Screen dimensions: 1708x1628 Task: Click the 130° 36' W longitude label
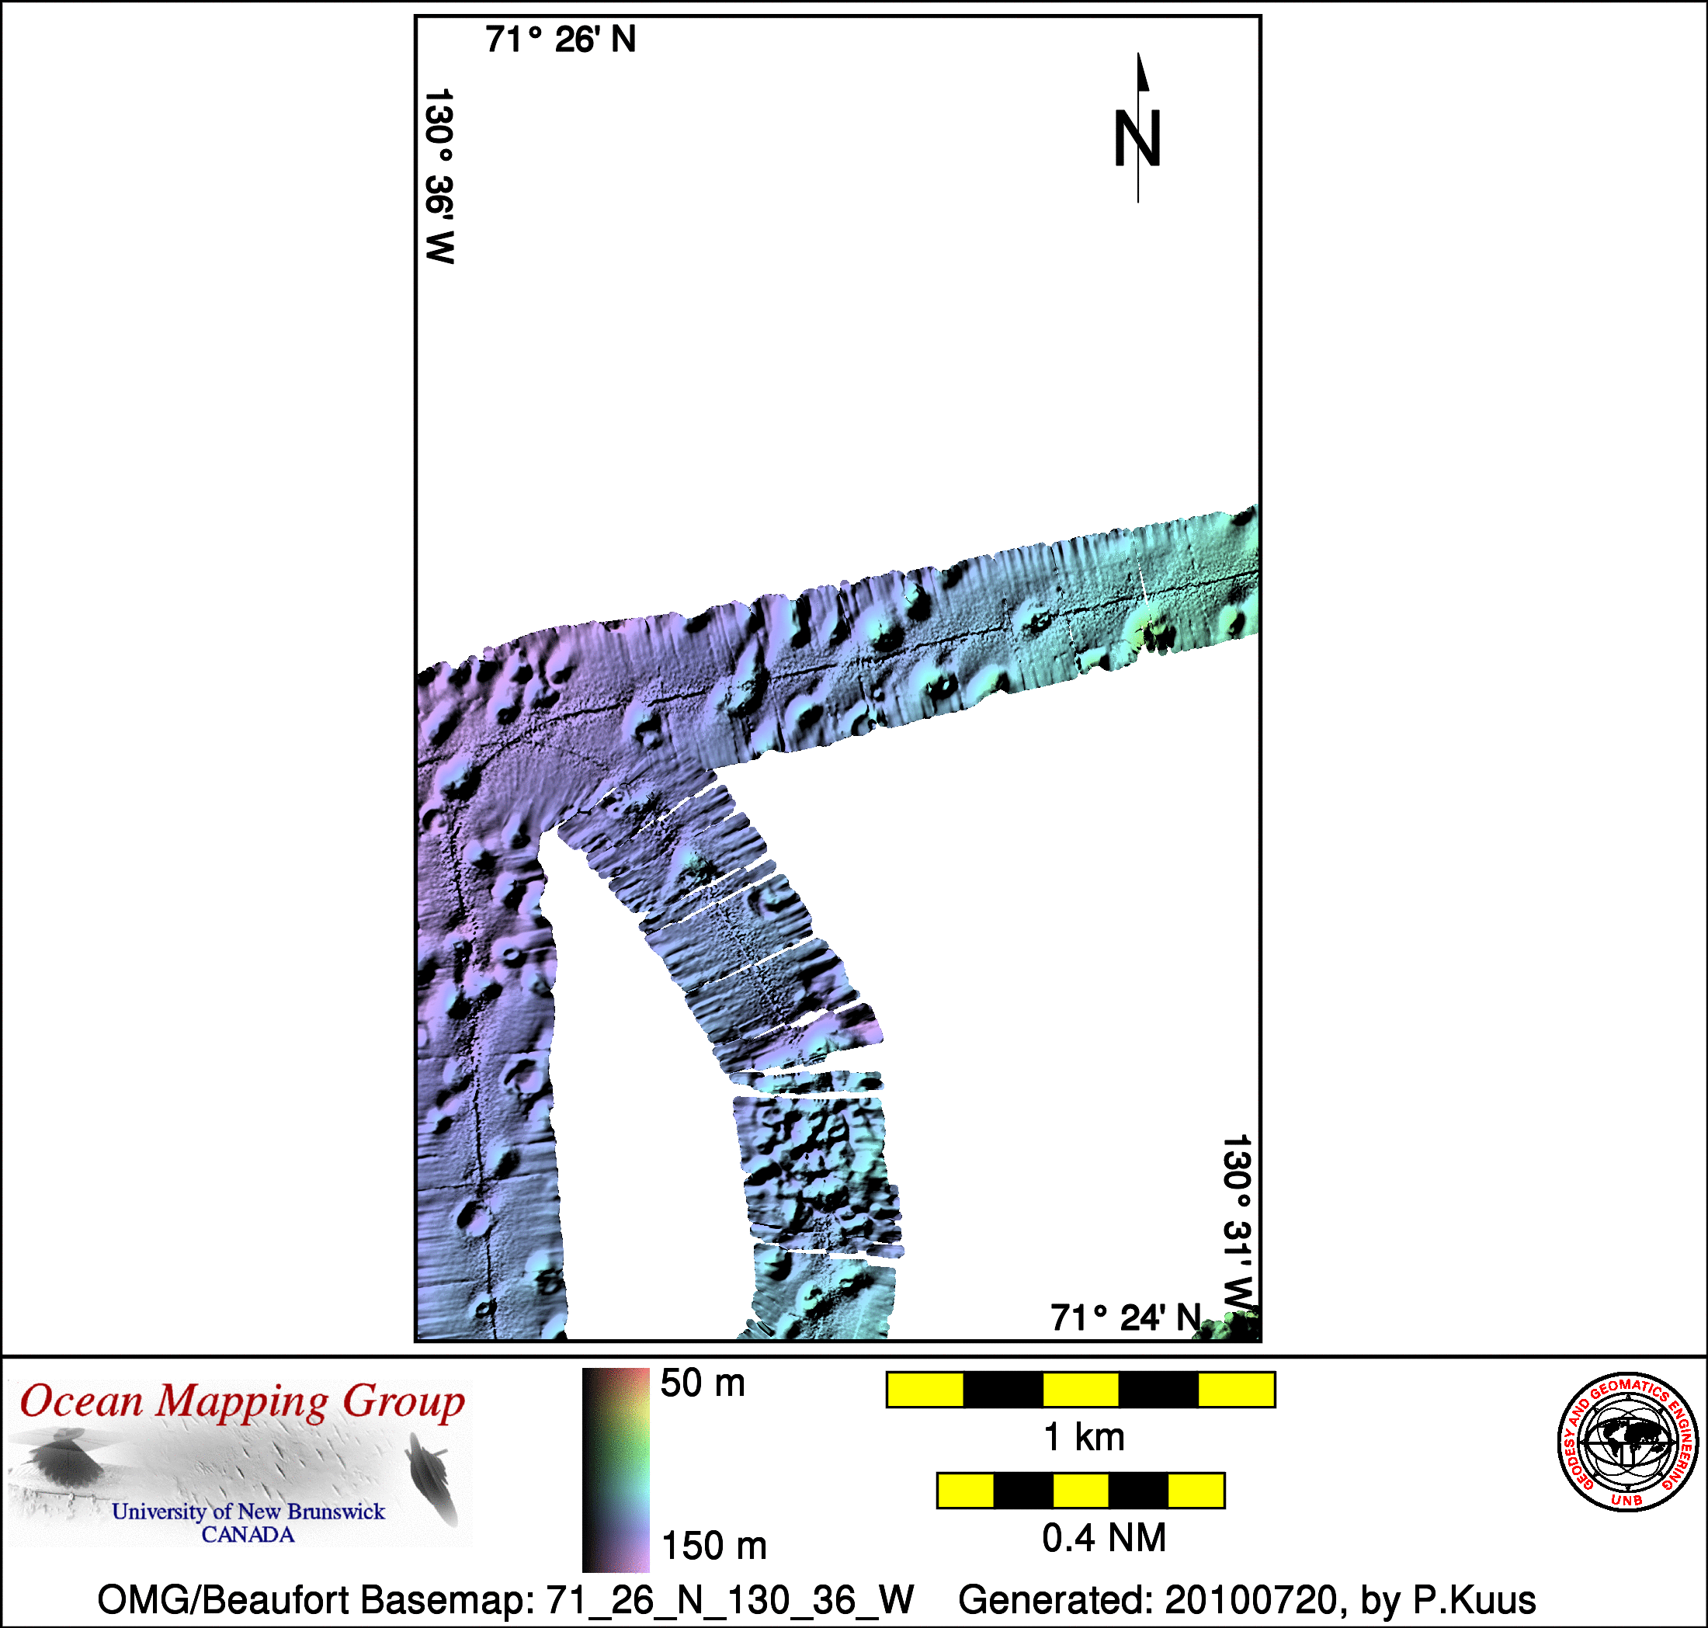[439, 176]
